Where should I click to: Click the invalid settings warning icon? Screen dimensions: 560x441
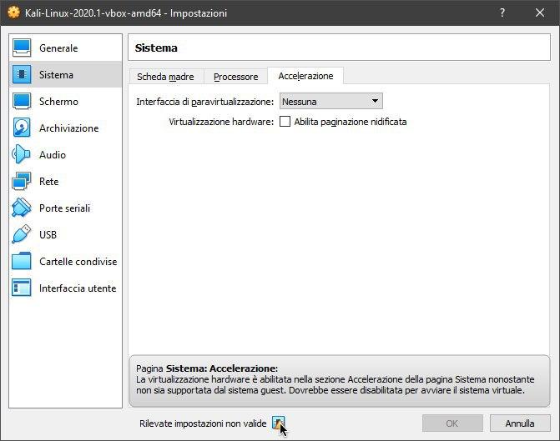tap(278, 423)
